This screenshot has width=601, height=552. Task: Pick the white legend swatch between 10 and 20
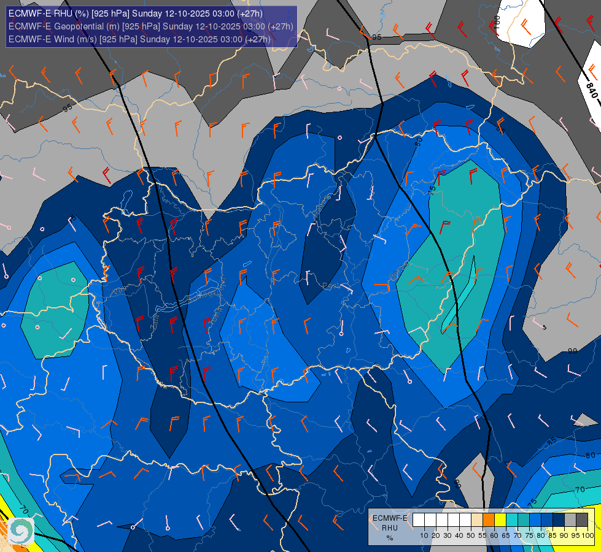(430, 520)
